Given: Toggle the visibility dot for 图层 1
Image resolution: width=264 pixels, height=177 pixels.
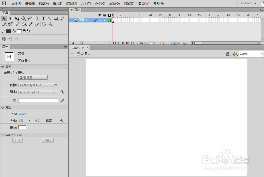Looking at the screenshot, I should pyautogui.click(x=100, y=21).
